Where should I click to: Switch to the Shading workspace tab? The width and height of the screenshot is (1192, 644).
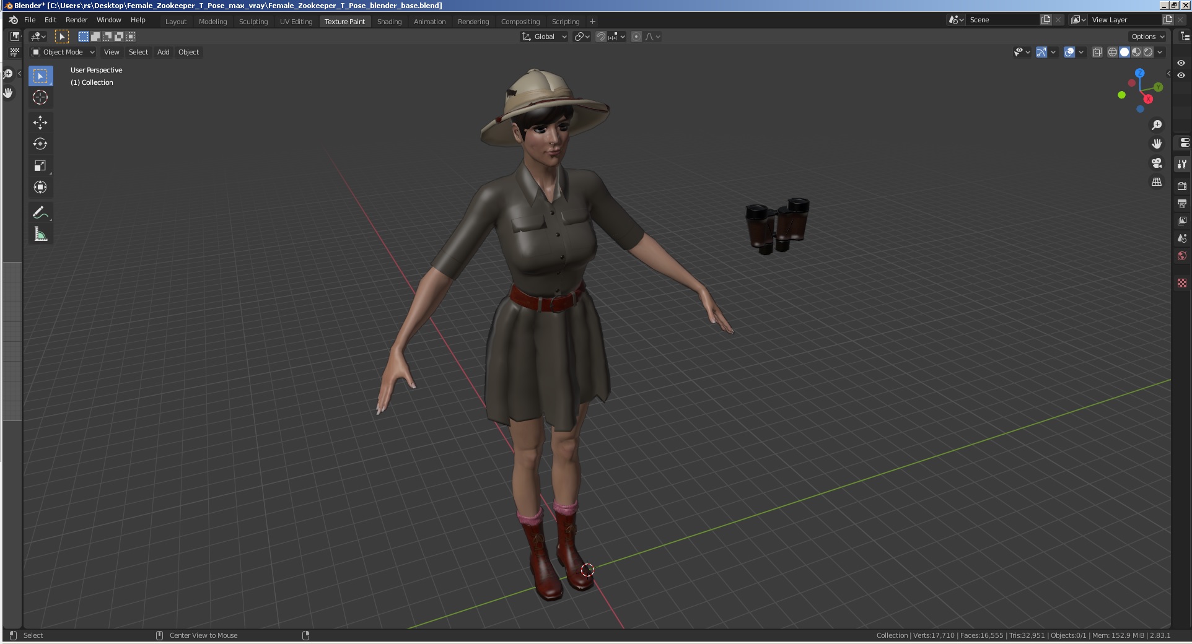pos(389,22)
